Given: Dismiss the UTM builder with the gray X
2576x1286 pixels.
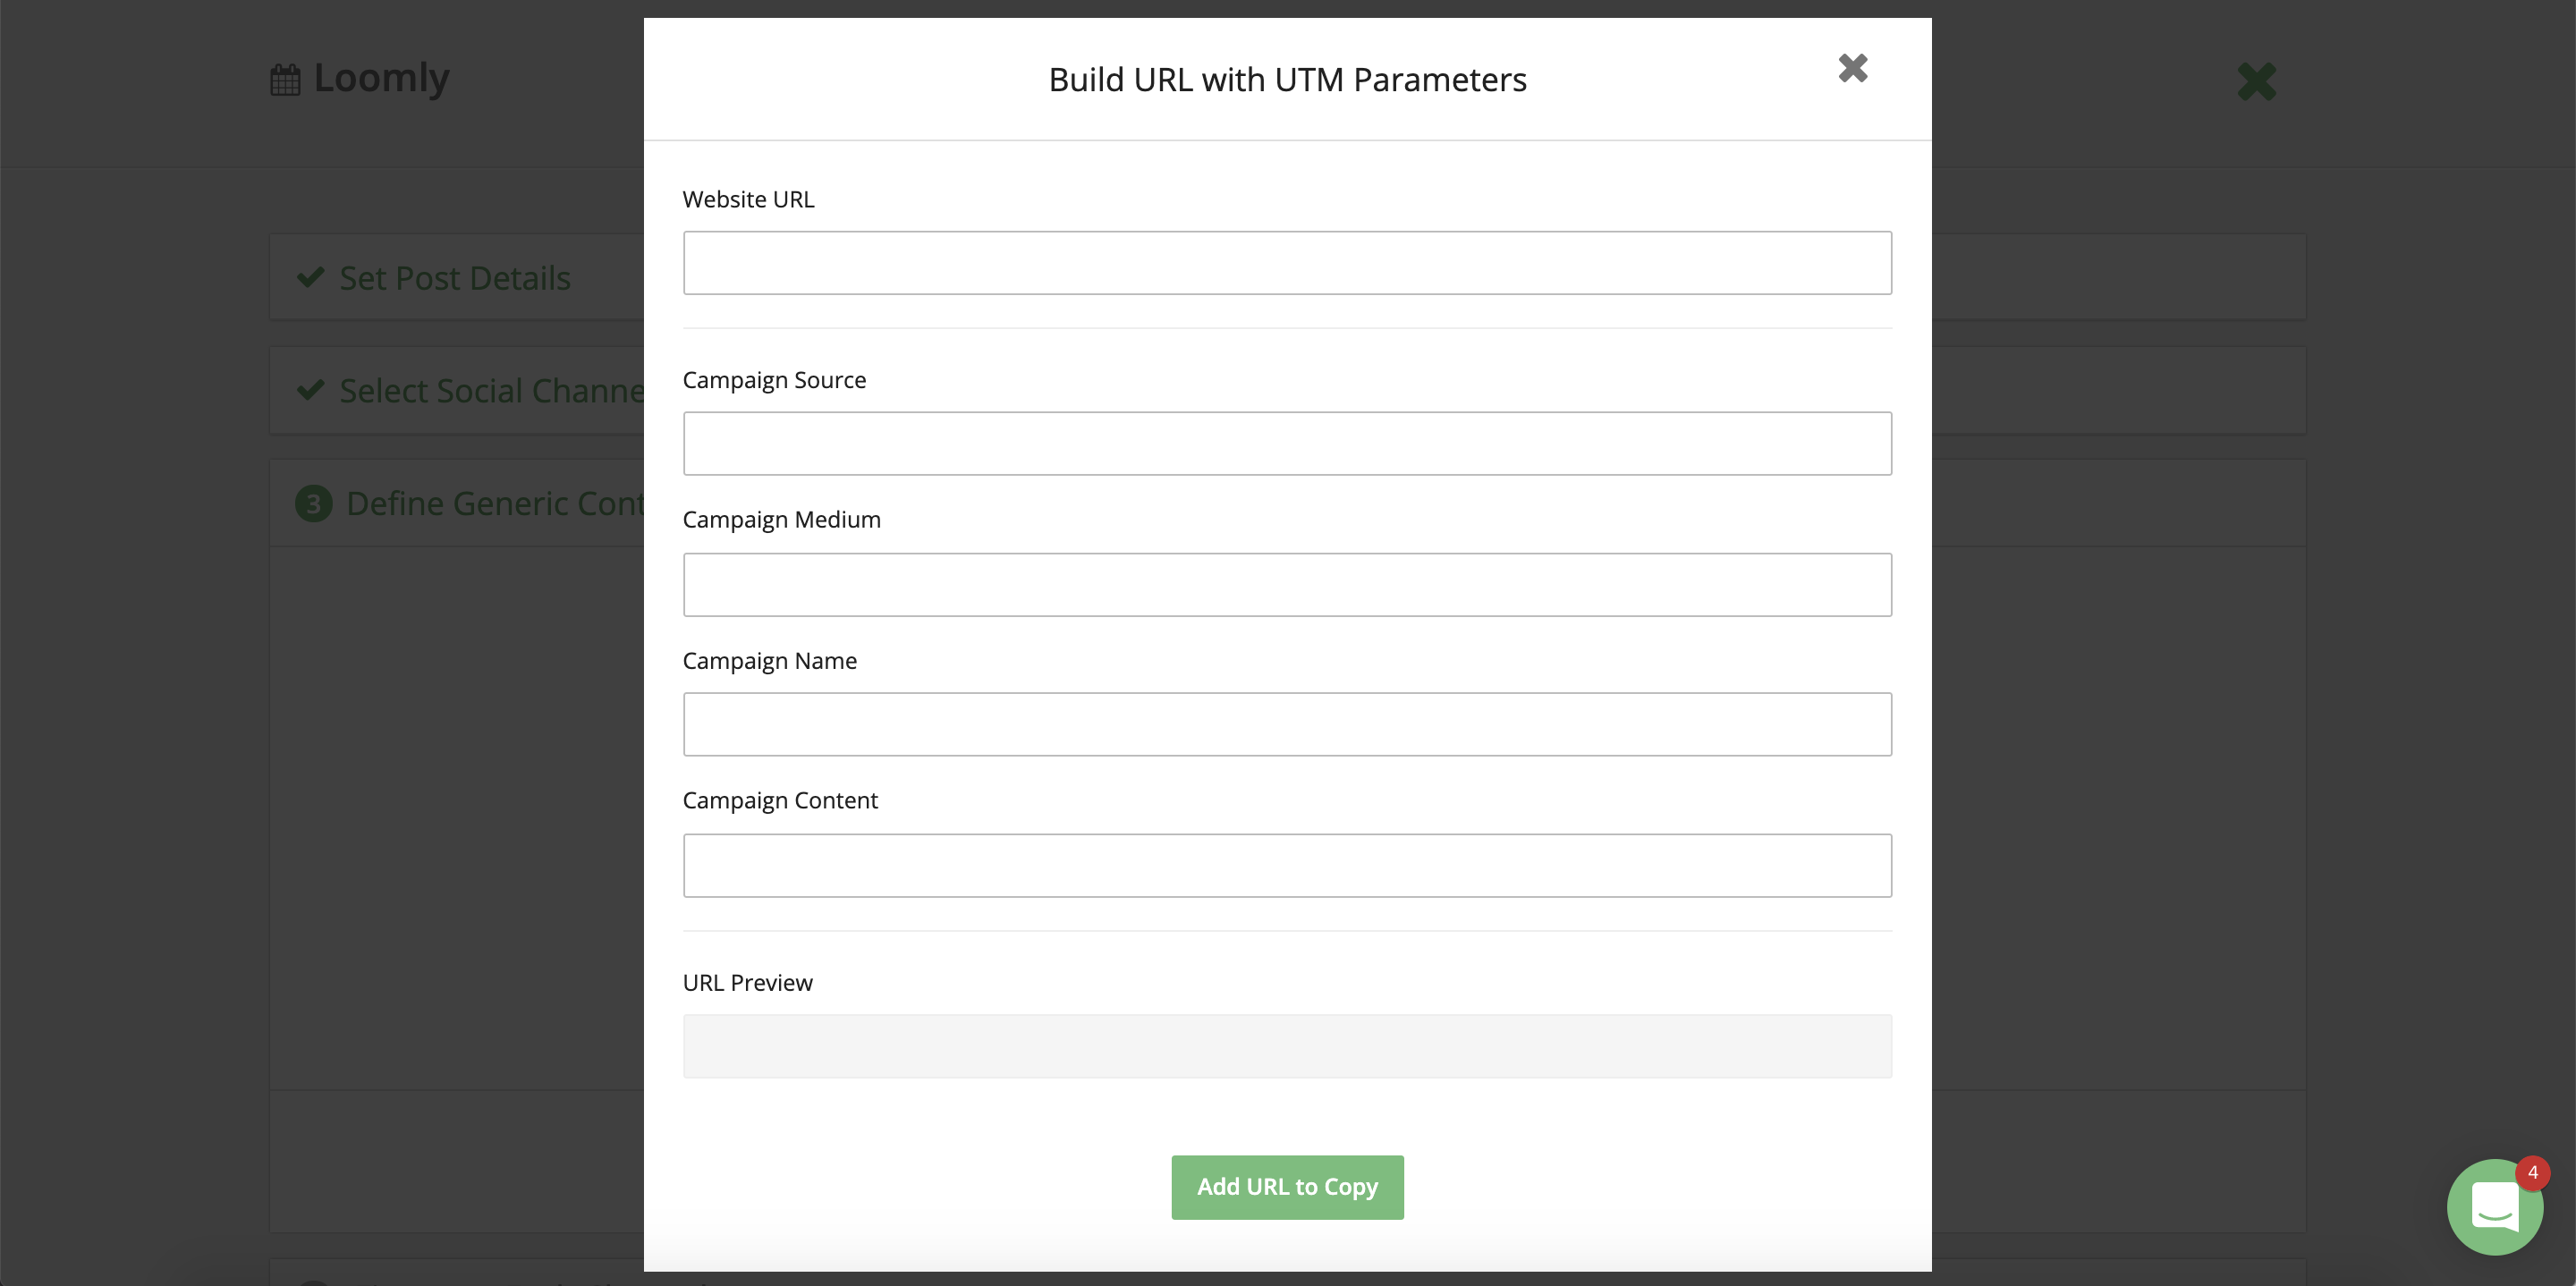Looking at the screenshot, I should point(1852,68).
